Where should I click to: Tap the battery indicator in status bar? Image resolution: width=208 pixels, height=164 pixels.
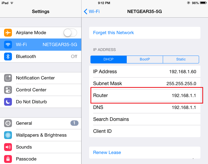[203, 3]
